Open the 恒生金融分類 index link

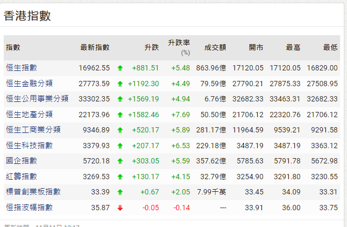(x=29, y=83)
